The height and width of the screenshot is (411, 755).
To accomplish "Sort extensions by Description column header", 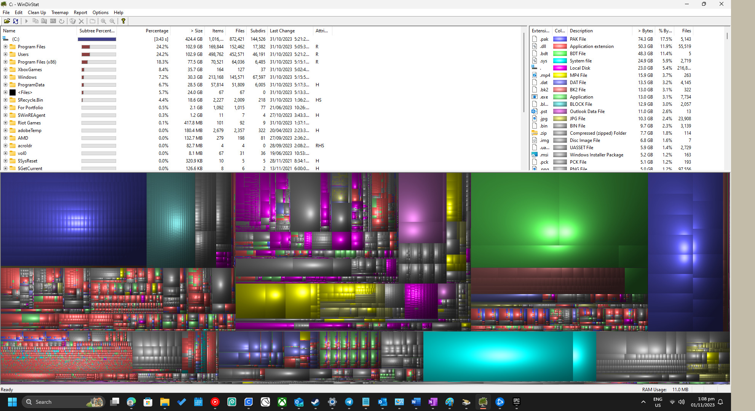I will coord(600,31).
